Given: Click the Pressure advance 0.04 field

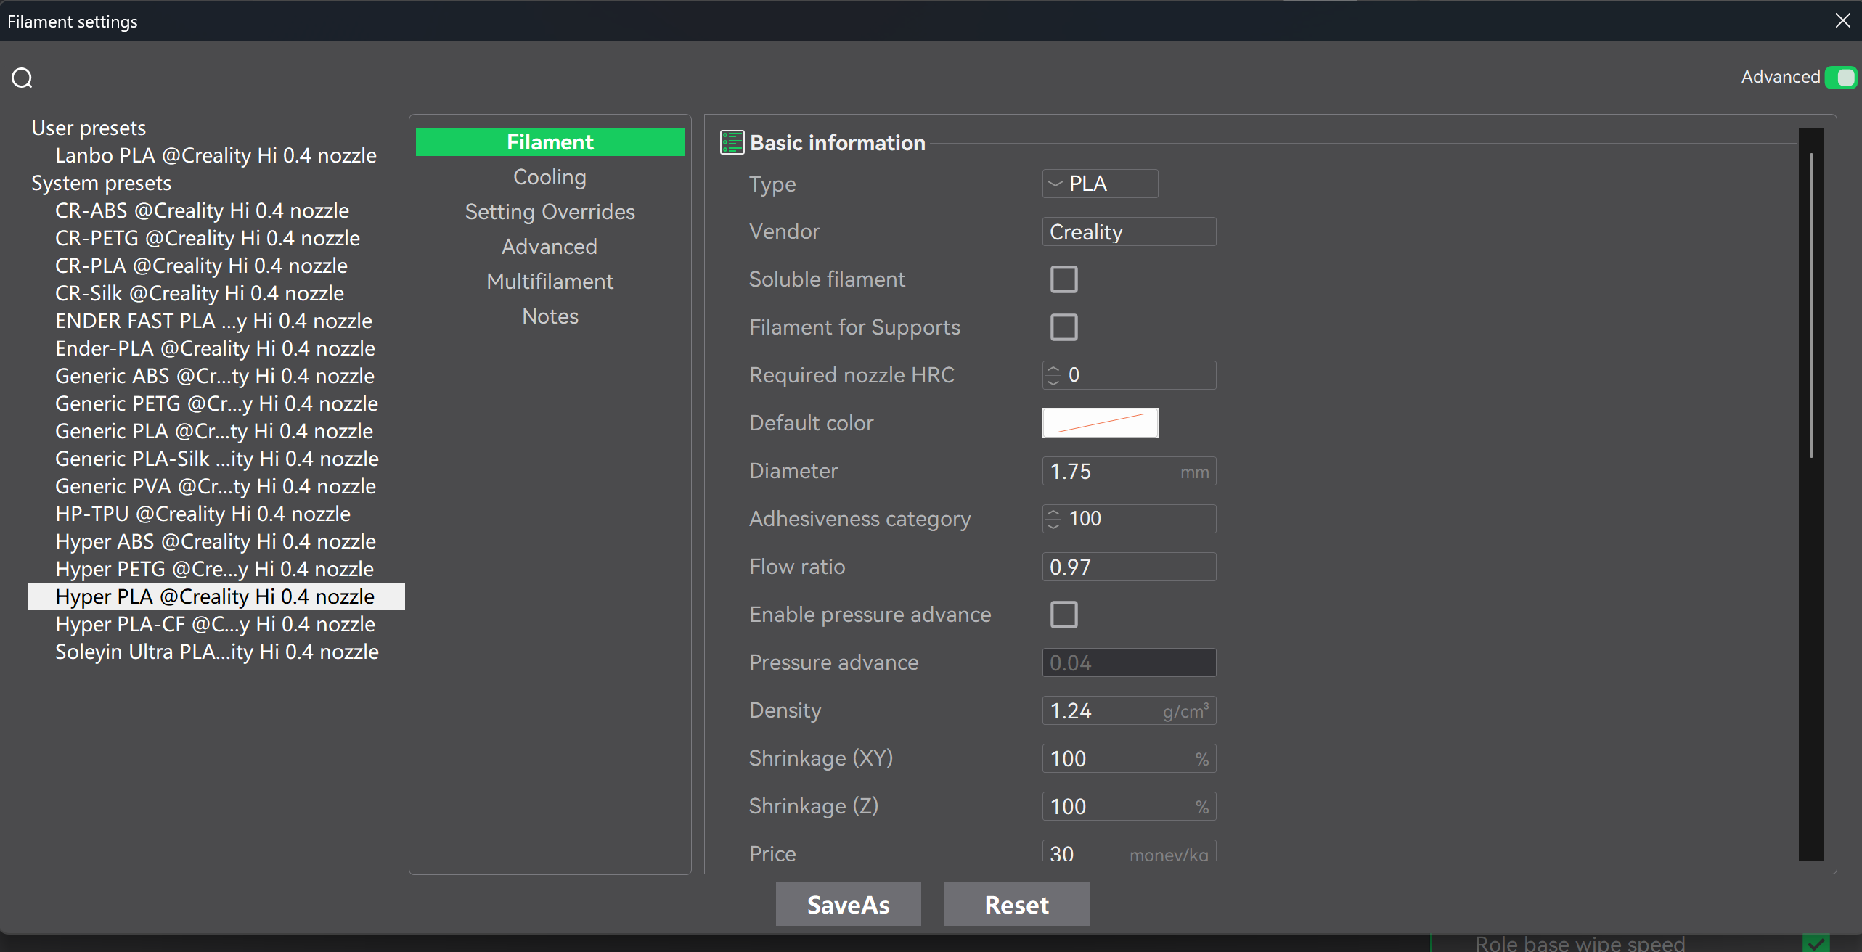Looking at the screenshot, I should pos(1129,662).
